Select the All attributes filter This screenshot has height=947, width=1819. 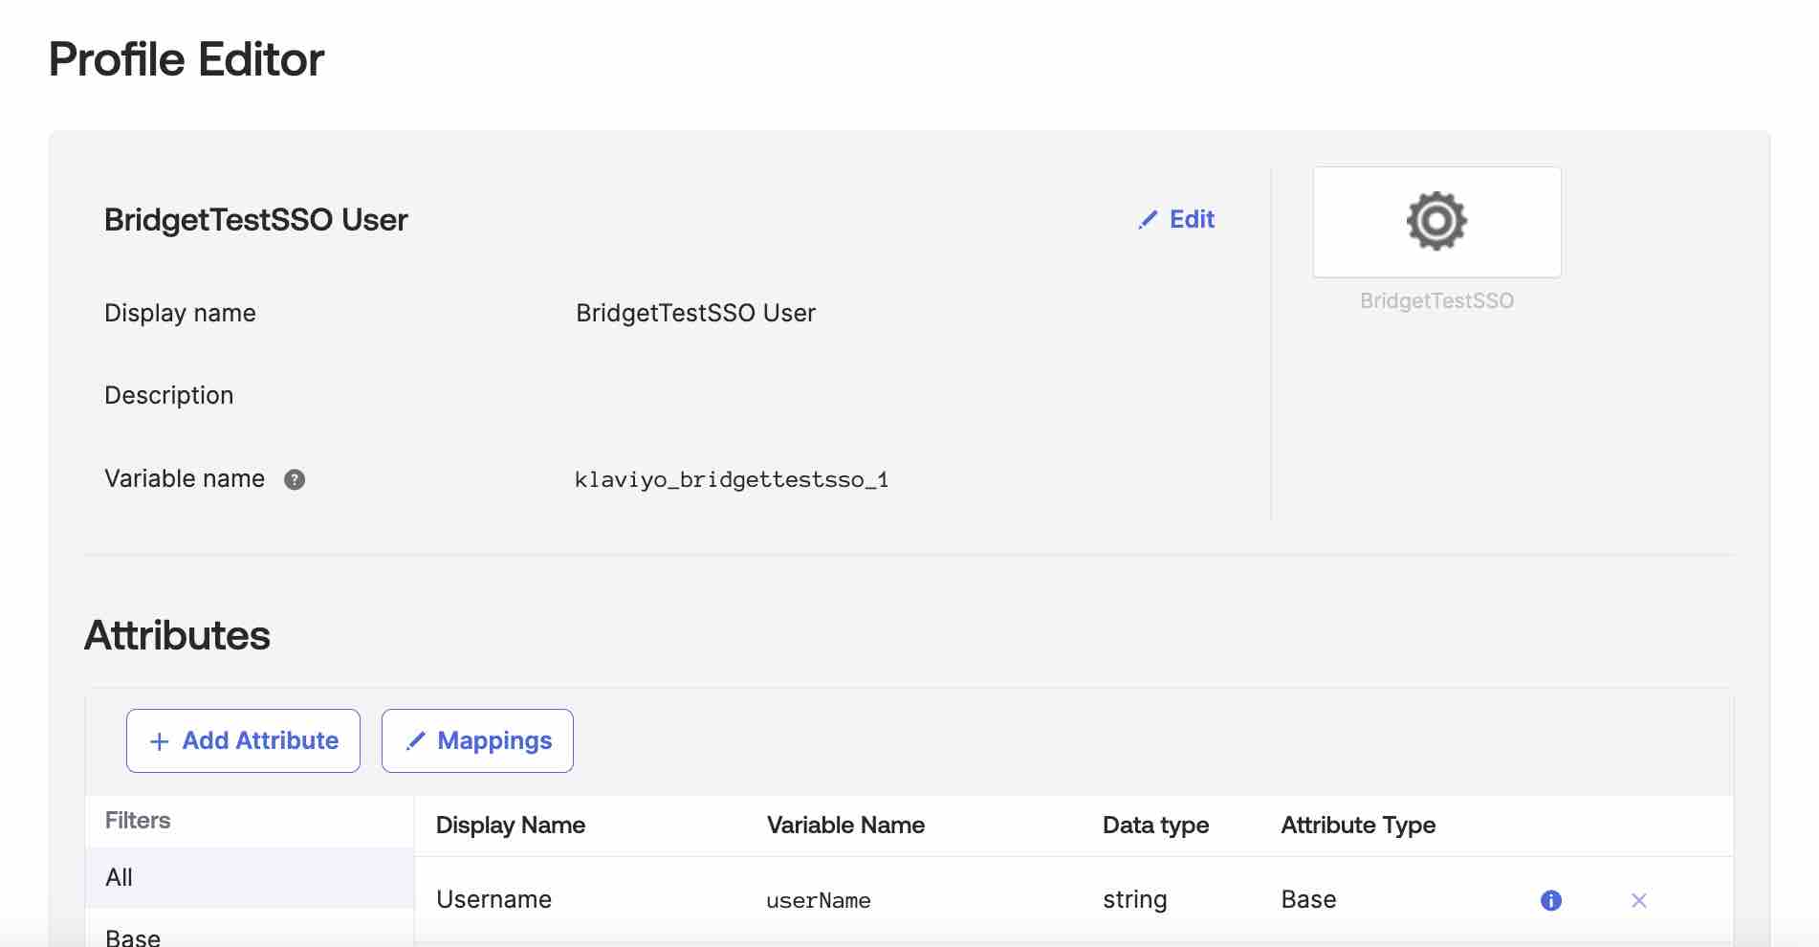click(x=120, y=878)
